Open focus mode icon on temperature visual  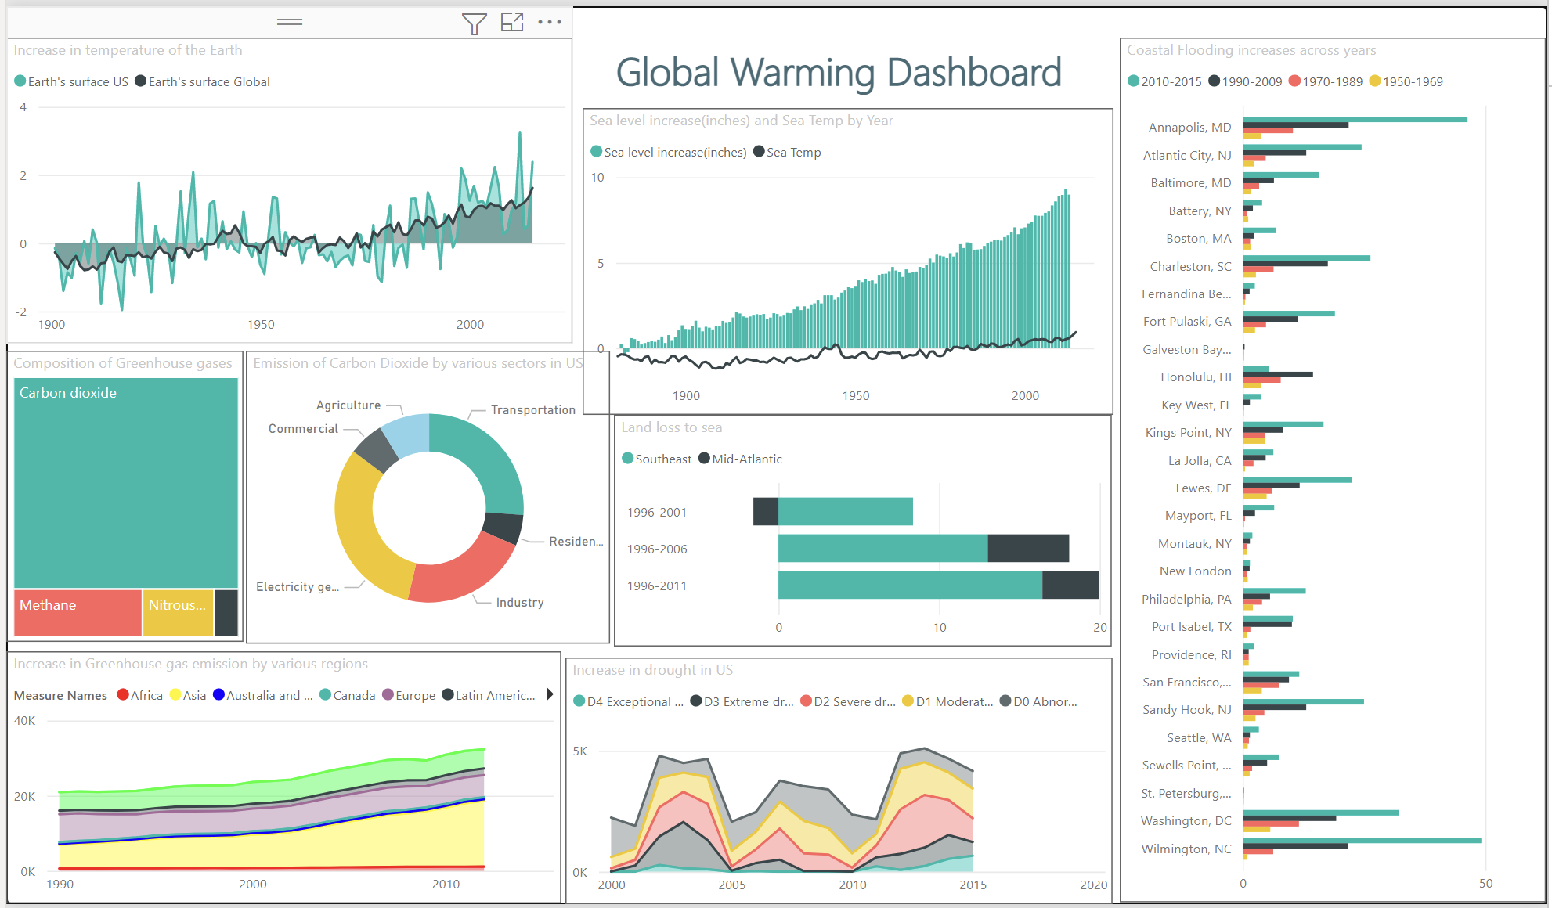pos(512,22)
